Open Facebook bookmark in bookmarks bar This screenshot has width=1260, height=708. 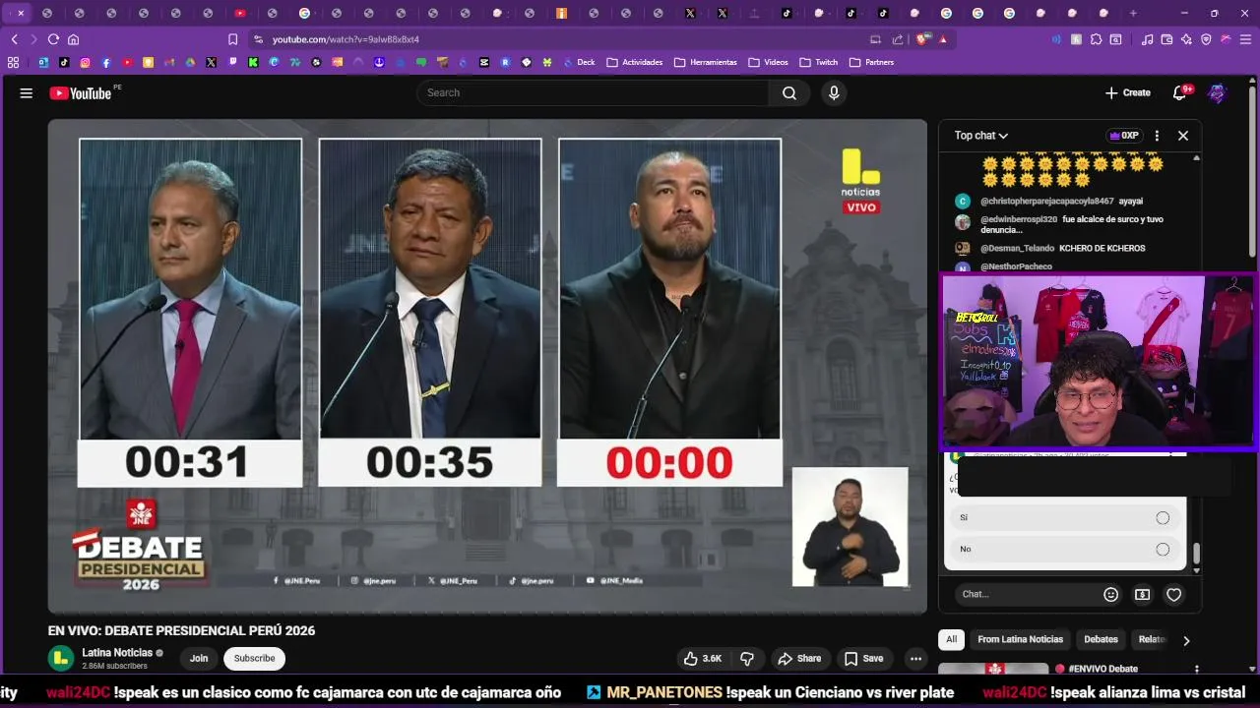pyautogui.click(x=106, y=62)
